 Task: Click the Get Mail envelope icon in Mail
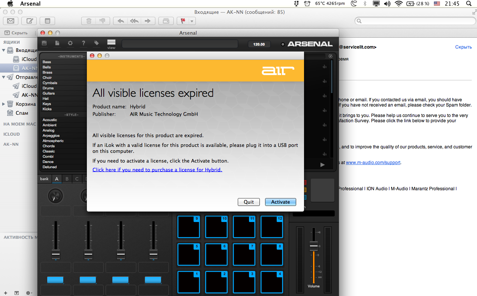coord(10,21)
